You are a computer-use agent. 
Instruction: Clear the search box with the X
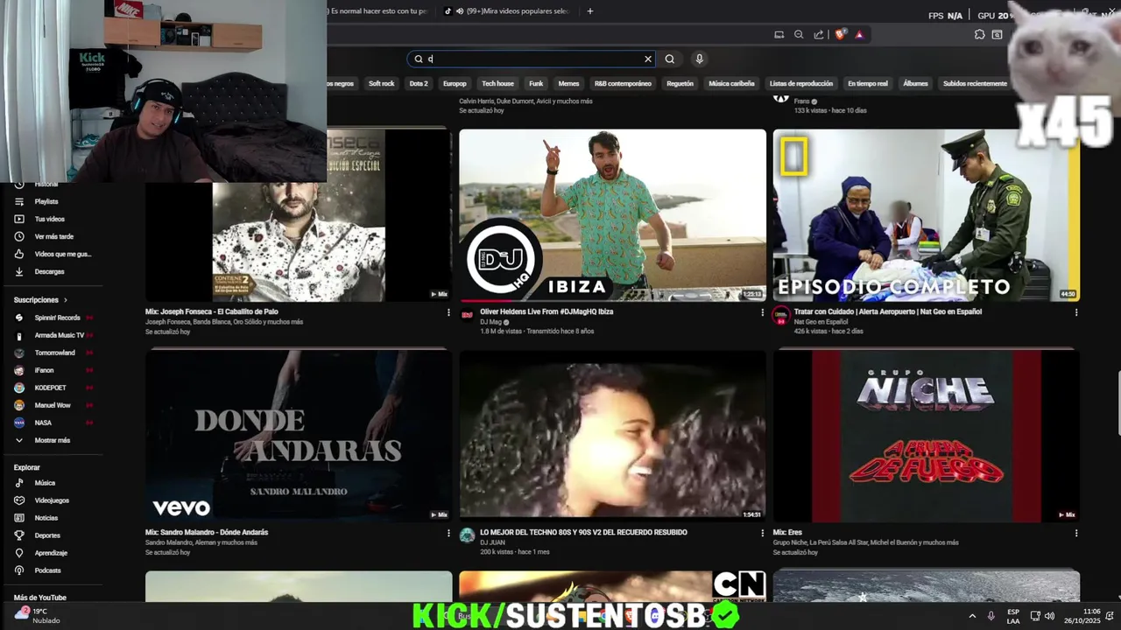648,59
